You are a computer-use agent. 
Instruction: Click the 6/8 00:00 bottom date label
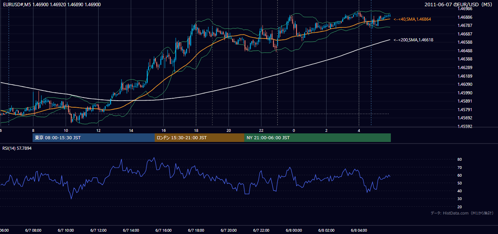tap(294, 230)
